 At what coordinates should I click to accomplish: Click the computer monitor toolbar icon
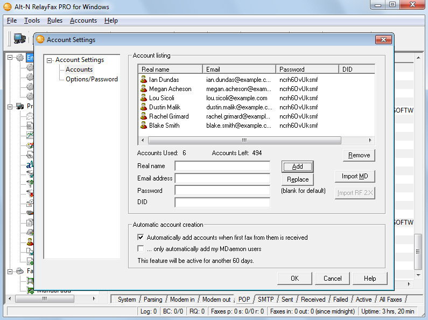click(20, 38)
